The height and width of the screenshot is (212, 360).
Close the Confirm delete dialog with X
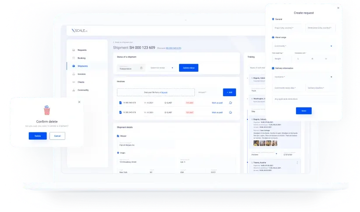79,102
